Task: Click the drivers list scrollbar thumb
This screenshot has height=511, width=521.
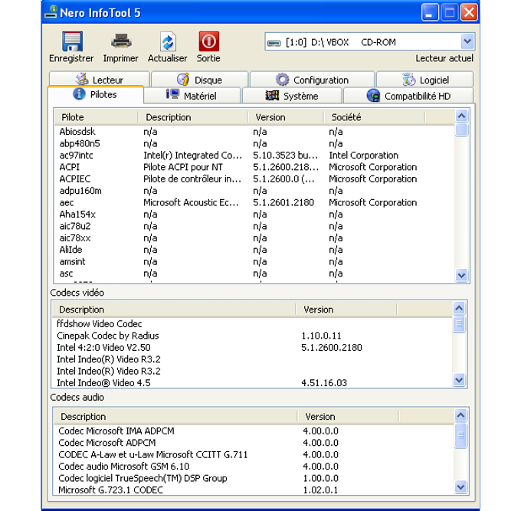Action: click(x=461, y=129)
